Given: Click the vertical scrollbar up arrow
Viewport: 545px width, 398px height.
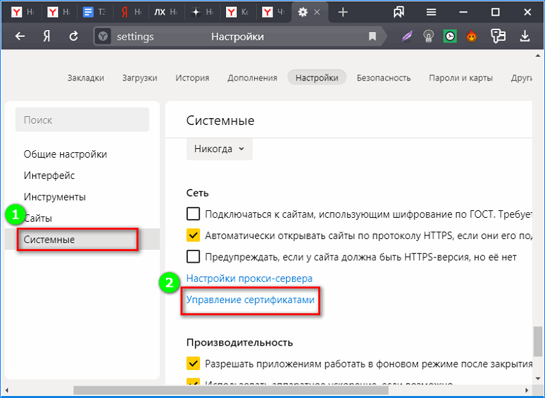Looking at the screenshot, I should (x=537, y=55).
